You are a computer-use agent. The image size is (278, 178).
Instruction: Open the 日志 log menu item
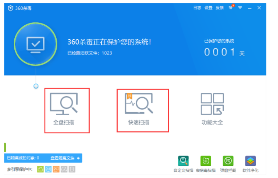[x=197, y=8]
